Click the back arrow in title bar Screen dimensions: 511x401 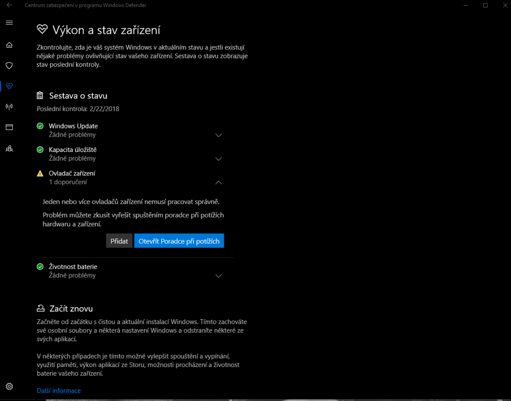point(9,5)
